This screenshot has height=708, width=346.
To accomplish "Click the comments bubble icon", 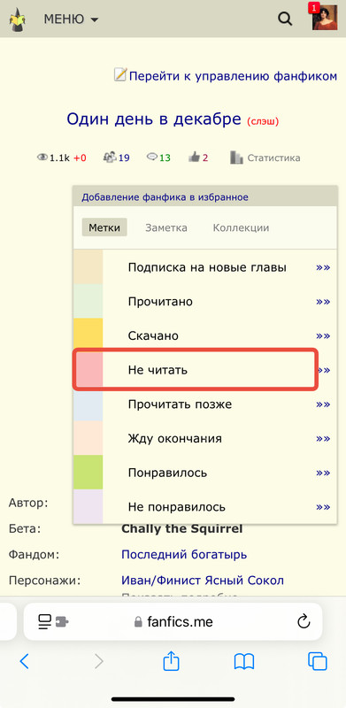I will coord(152,158).
